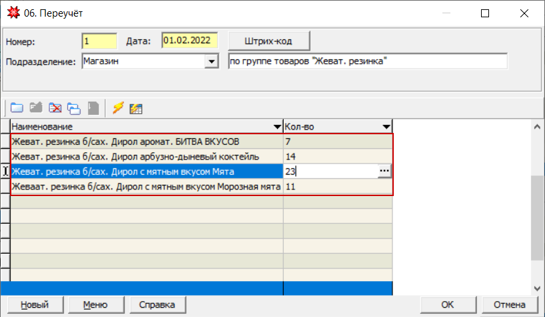Image resolution: width=545 pixels, height=317 pixels.
Task: Open the Кол-во column dropdown arrow
Action: click(386, 127)
